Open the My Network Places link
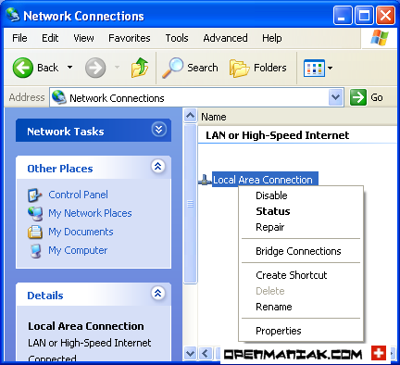Viewport: 400px width, 365px height. coord(90,213)
